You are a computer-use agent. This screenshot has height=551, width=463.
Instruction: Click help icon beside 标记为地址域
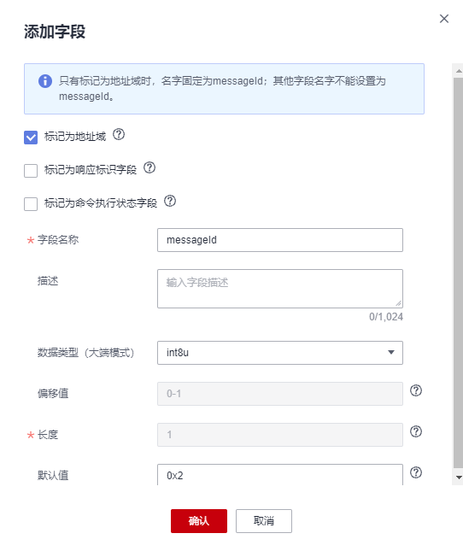[119, 135]
